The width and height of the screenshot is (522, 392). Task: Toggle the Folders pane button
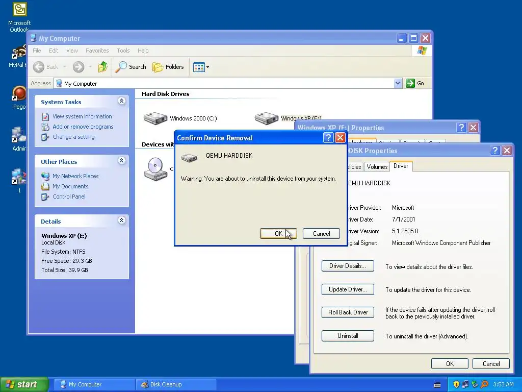pos(168,67)
